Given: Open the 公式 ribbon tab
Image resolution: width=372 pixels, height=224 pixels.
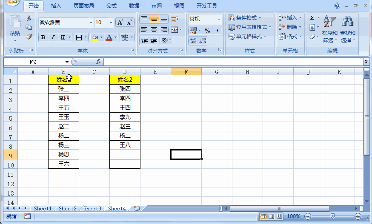Looking at the screenshot, I should 112,6.
